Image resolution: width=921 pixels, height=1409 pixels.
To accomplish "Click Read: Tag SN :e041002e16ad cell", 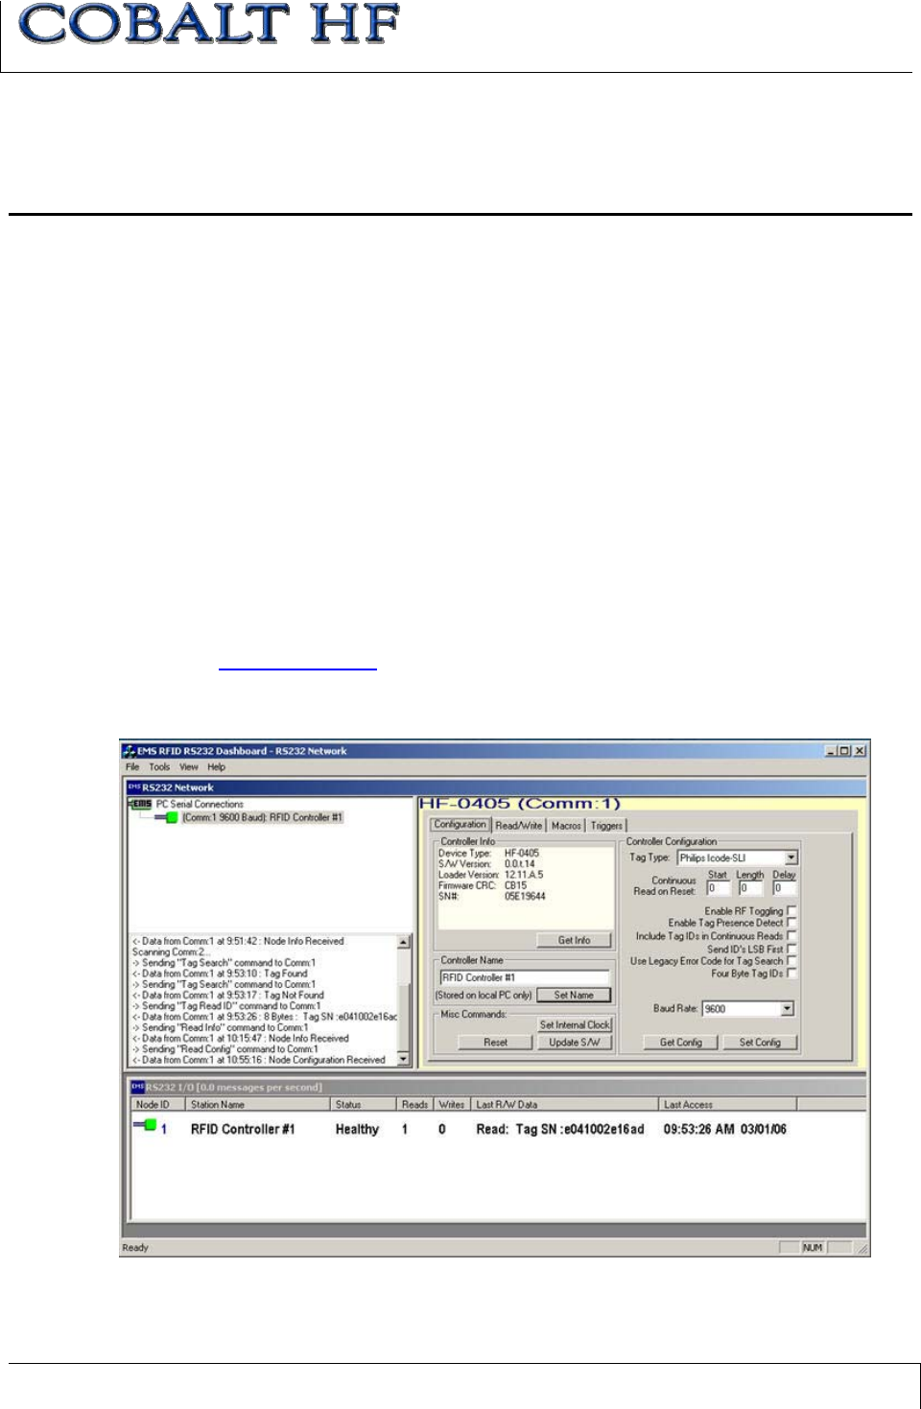I will coord(560,1130).
